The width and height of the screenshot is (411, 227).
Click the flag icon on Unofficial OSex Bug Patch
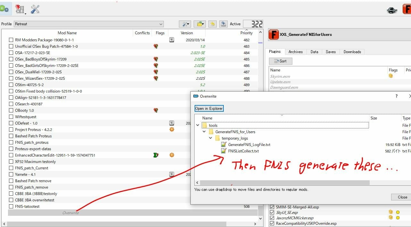coord(156,46)
